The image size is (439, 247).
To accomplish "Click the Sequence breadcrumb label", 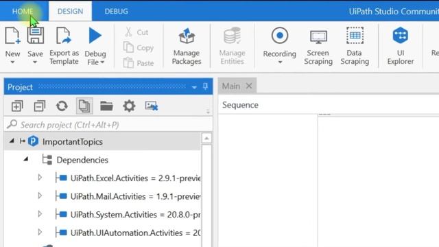I will [240, 105].
